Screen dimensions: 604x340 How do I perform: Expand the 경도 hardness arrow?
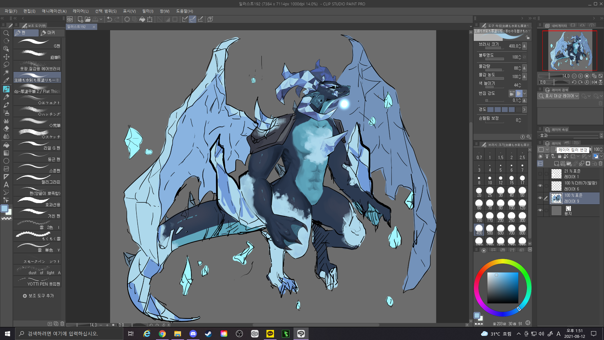(x=524, y=110)
